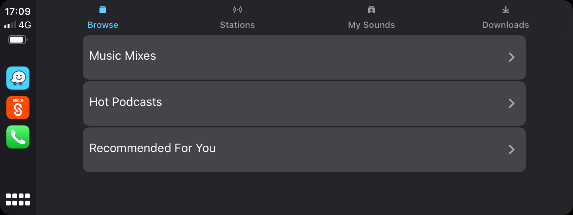Switch to the Stations tab label
573x215 pixels.
(x=238, y=25)
